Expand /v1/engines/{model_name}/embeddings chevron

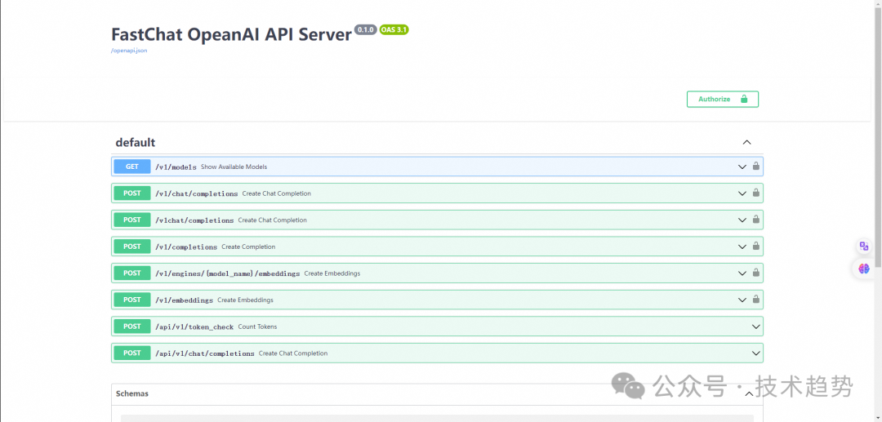pos(742,273)
